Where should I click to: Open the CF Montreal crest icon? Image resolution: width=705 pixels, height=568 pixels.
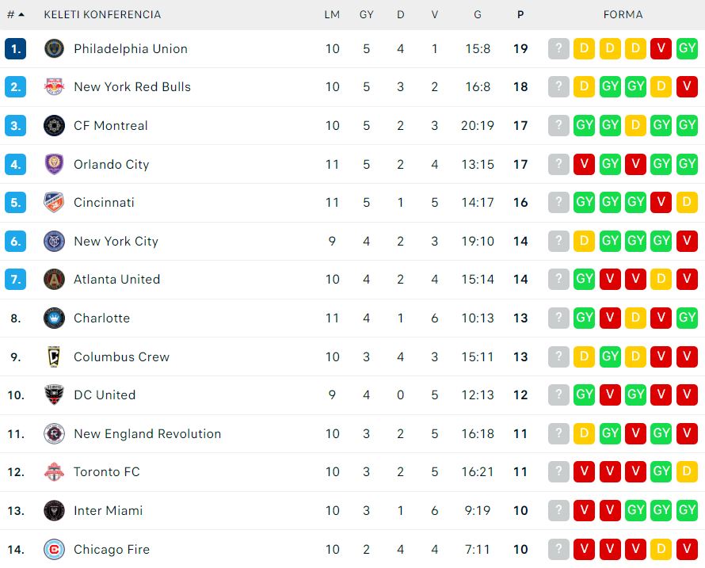point(54,125)
